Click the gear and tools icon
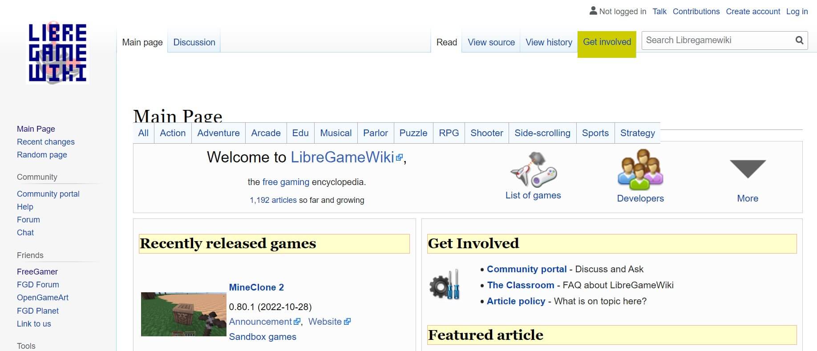 tap(445, 284)
